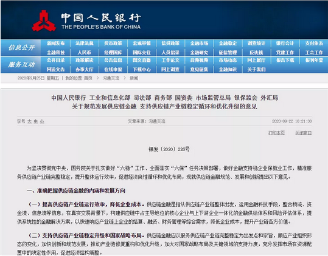Select the small font size 小 option
Image resolution: width=328 pixels, height=256 pixels.
pyautogui.click(x=42, y=121)
